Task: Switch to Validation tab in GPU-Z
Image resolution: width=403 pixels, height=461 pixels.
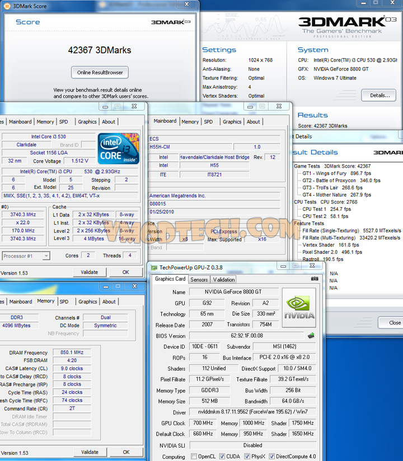Action: (x=223, y=279)
